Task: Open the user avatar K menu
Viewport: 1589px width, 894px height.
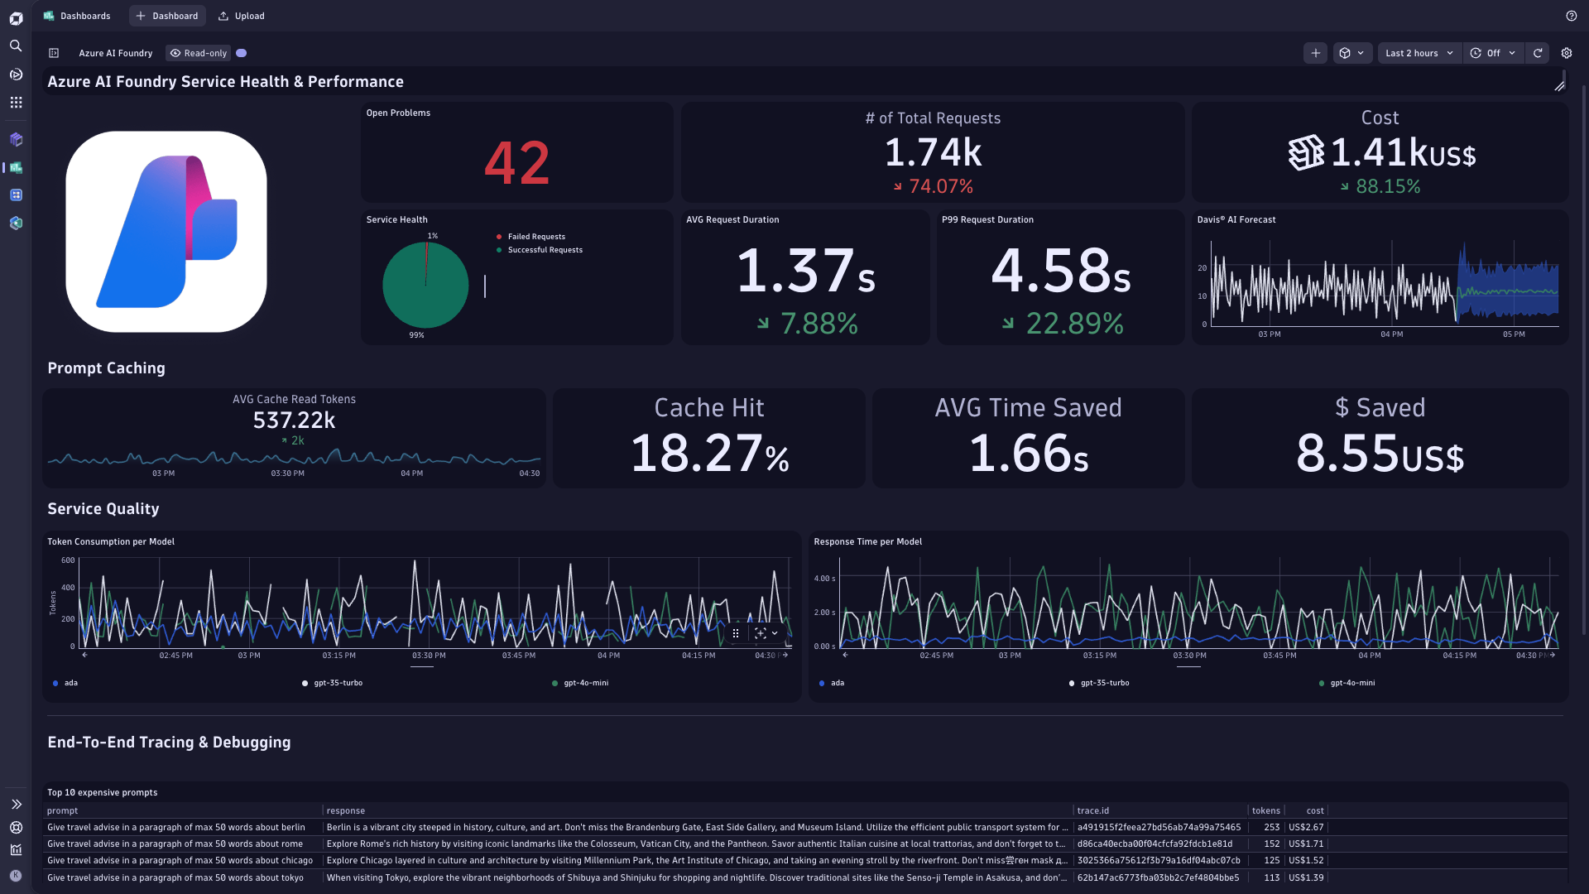Action: click(x=16, y=876)
